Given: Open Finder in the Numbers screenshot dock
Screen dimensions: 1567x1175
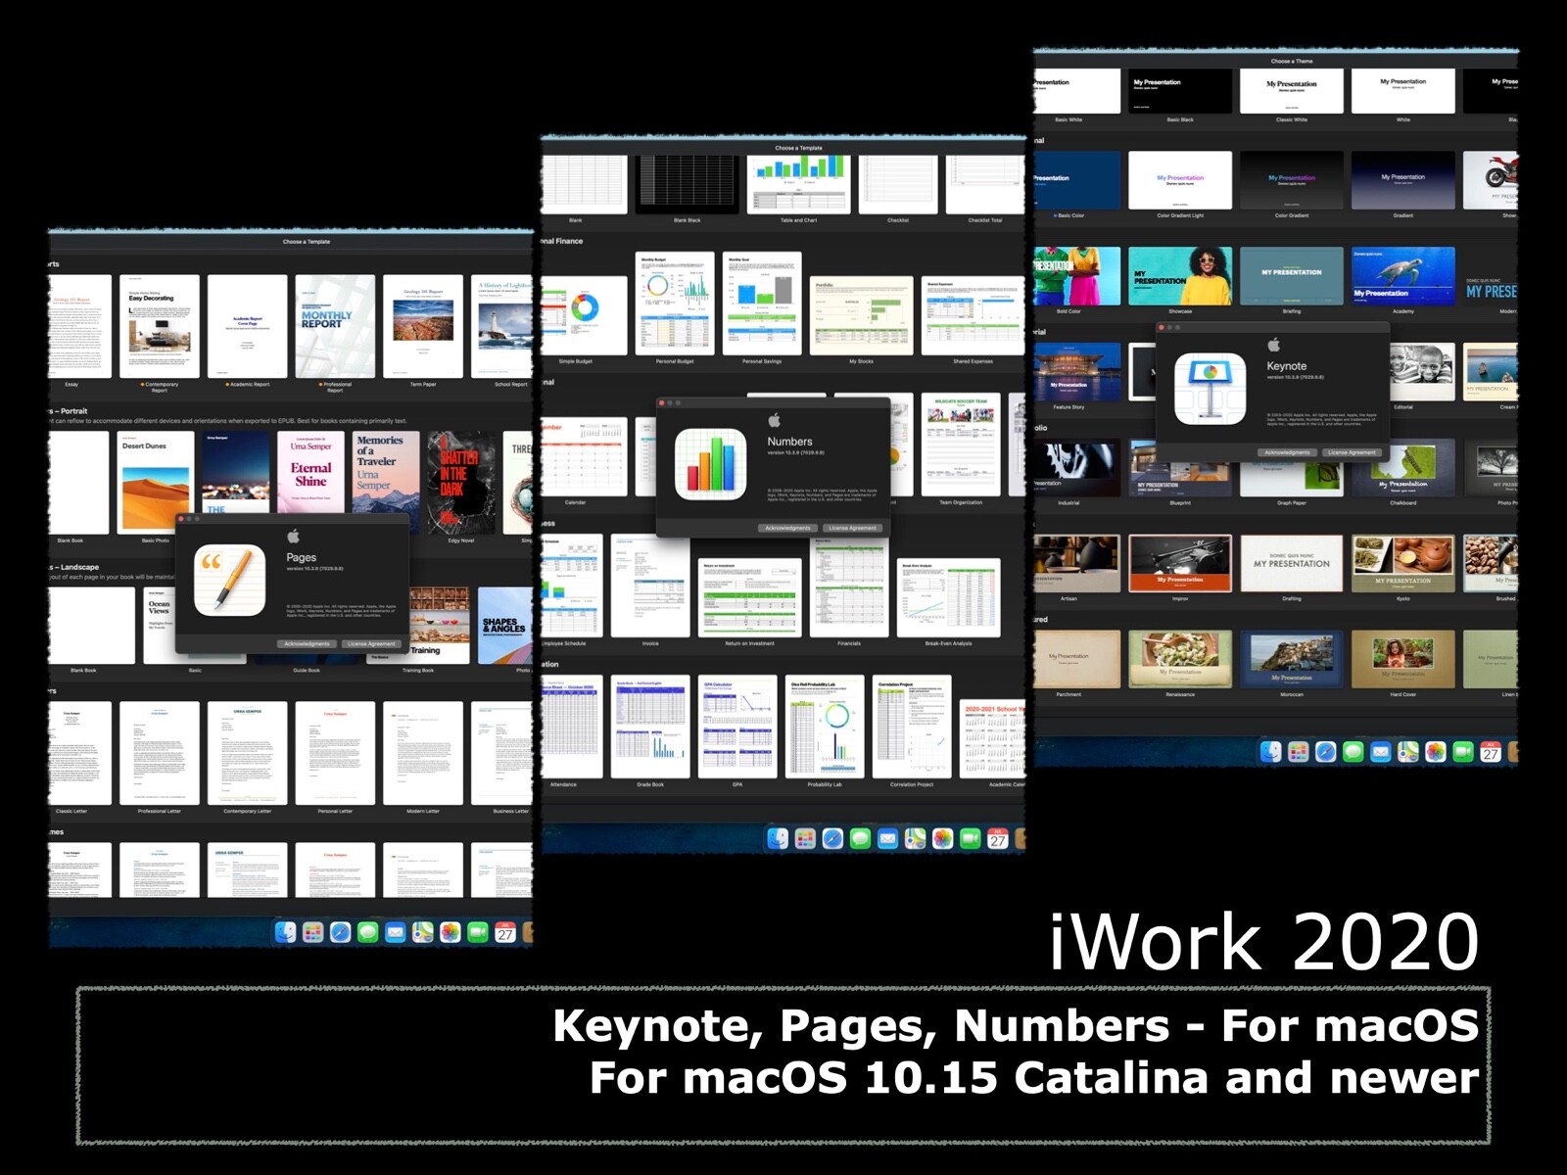Looking at the screenshot, I should coord(778,838).
